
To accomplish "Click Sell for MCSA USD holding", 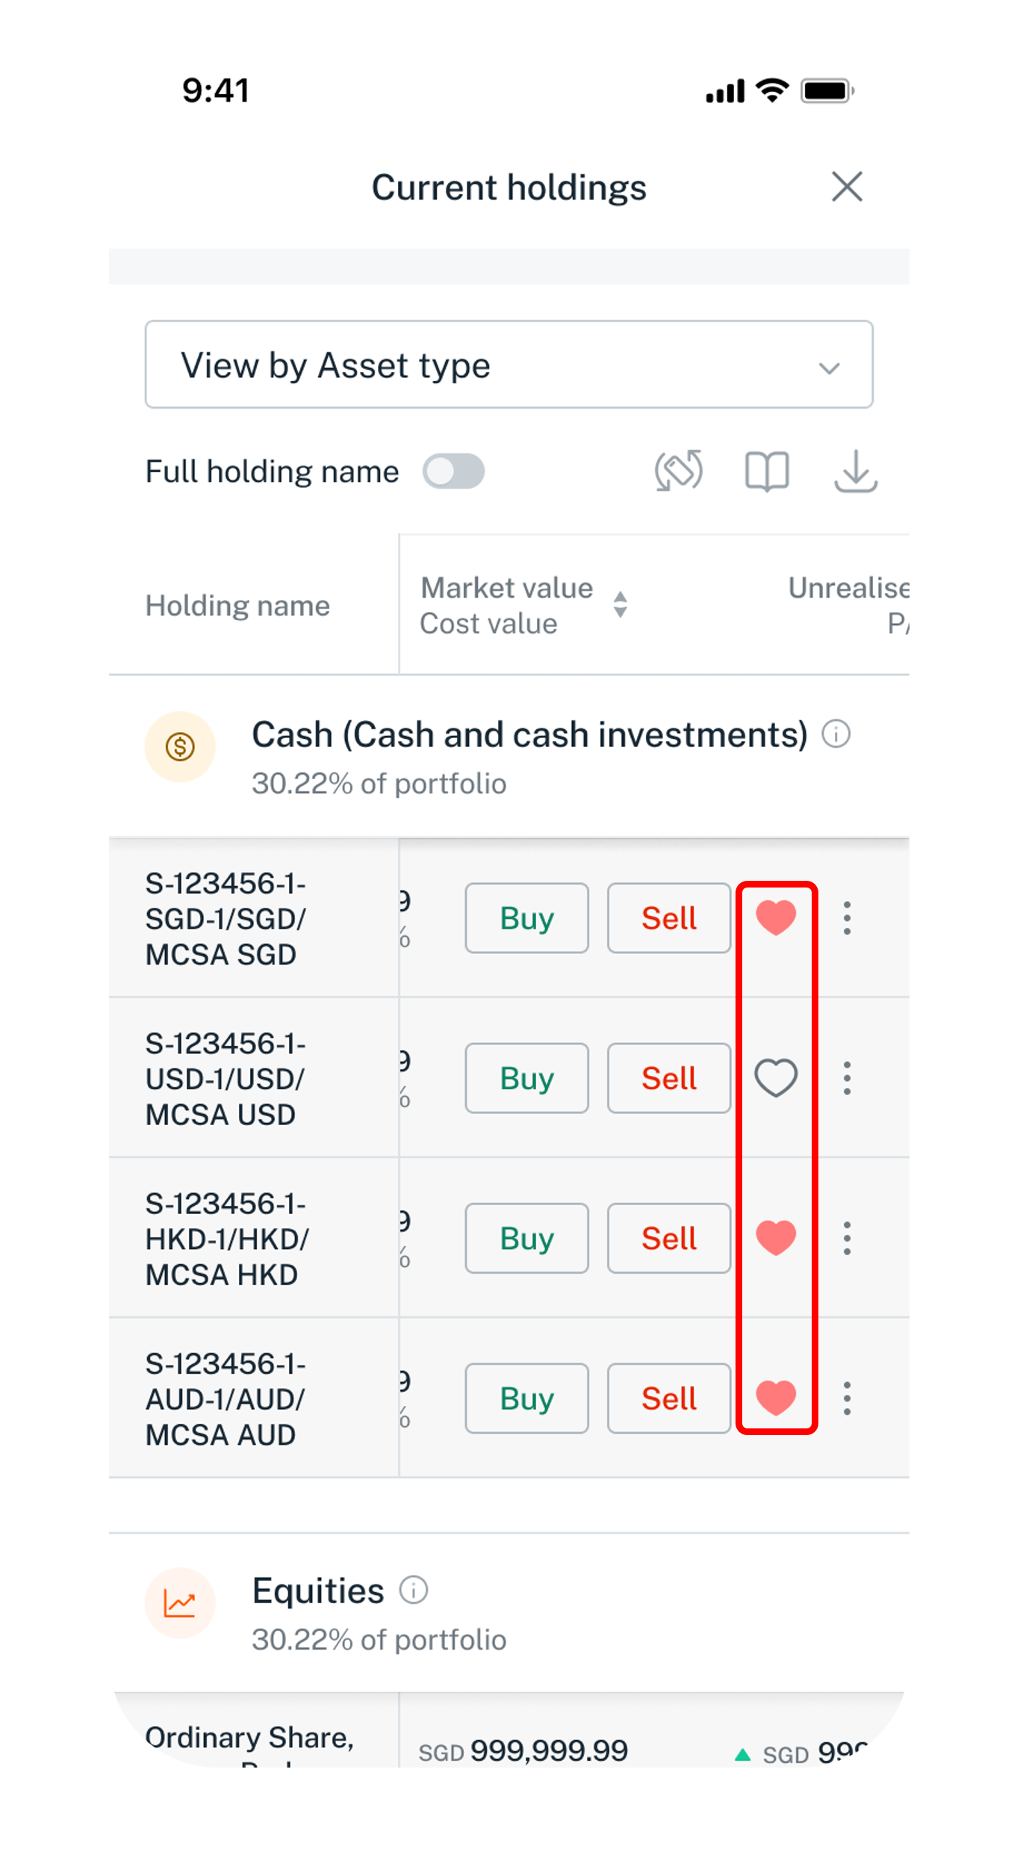I will coord(668,1078).
